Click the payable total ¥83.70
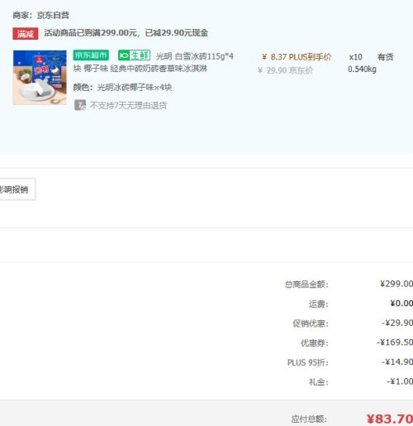Viewport: 413px width, 426px height. [390, 419]
